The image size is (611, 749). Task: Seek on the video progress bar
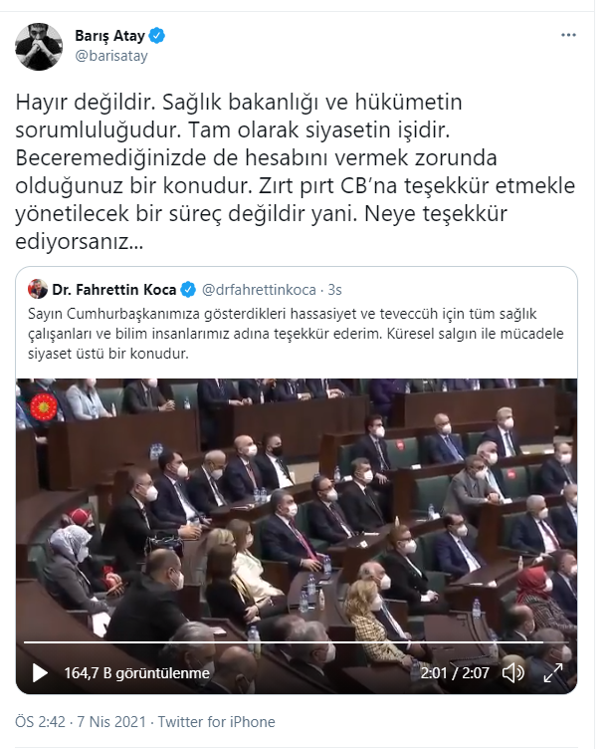click(296, 642)
